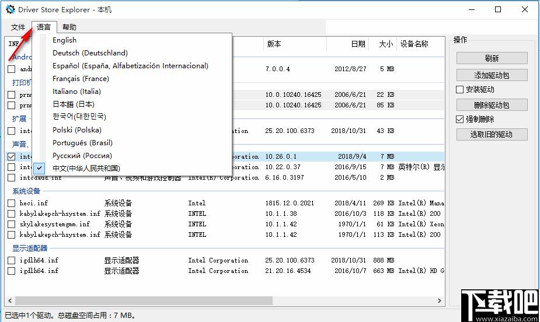Check the driver checkbox under 扩展 group
The width and height of the screenshot is (540, 322).
pos(11,131)
